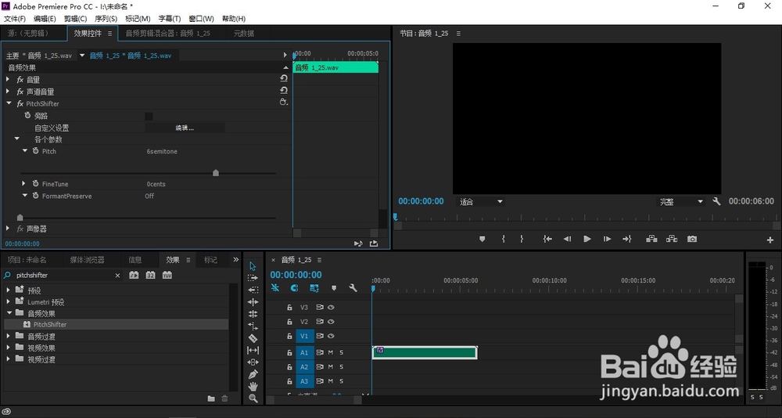Toggle FineTune animation stopwatch
Viewport: 782px width, 418px height.
[x=35, y=184]
